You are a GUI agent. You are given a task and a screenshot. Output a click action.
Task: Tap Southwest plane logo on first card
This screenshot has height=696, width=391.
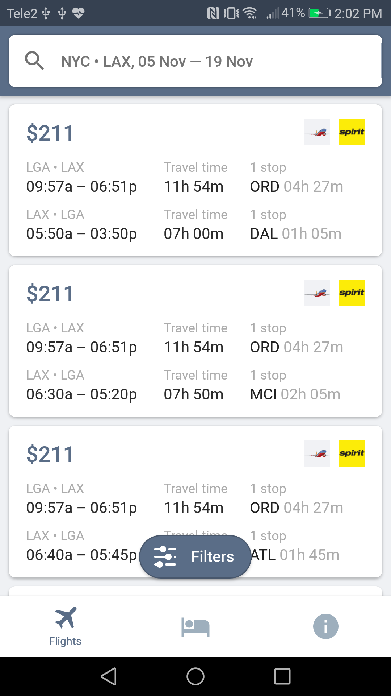click(x=317, y=132)
